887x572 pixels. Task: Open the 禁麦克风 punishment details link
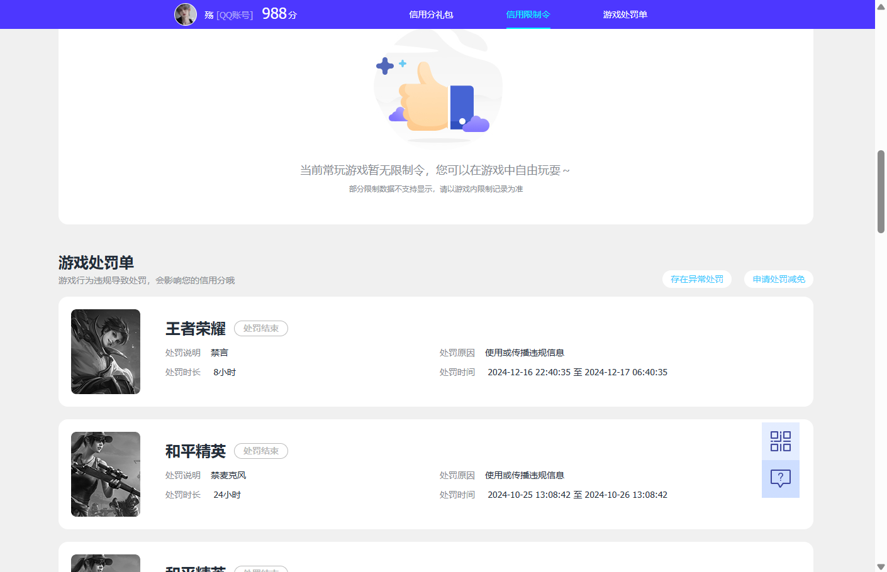[229, 475]
